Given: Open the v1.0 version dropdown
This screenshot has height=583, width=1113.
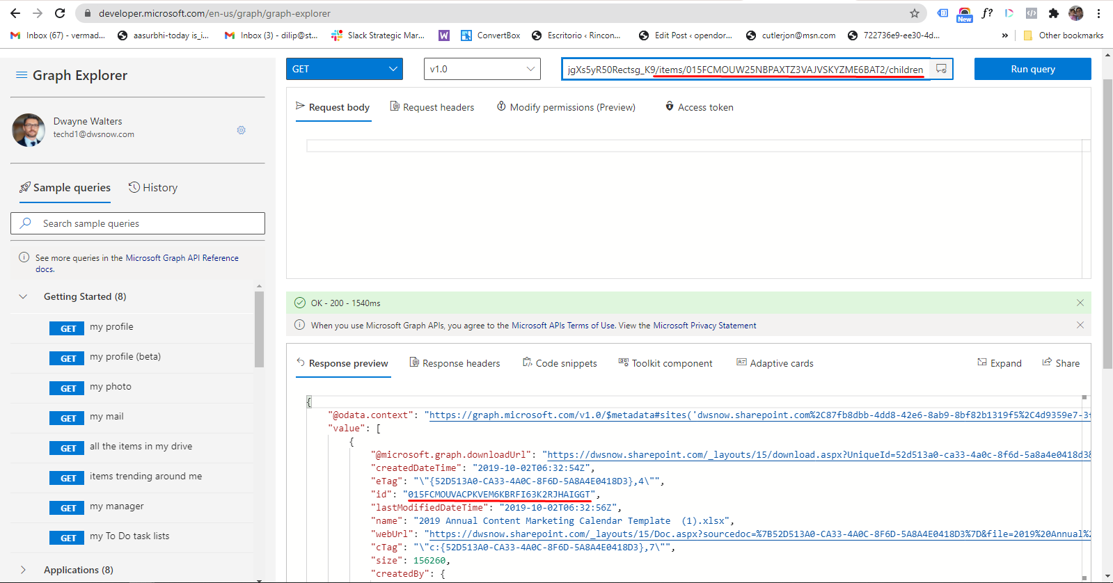Looking at the screenshot, I should click(482, 69).
